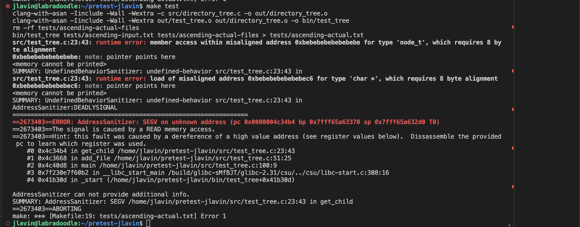This screenshot has height=227, width=580.
Task: Open test_tree.c:51:25 link in the add_file frame
Action: 203,158
